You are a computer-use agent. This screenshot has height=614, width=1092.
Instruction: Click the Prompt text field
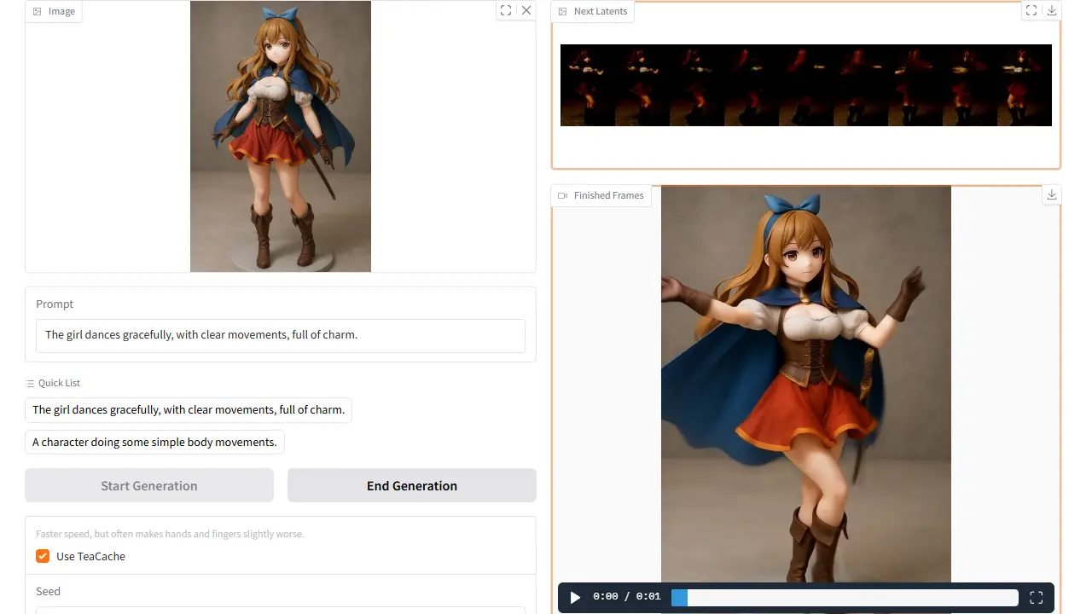pyautogui.click(x=281, y=335)
